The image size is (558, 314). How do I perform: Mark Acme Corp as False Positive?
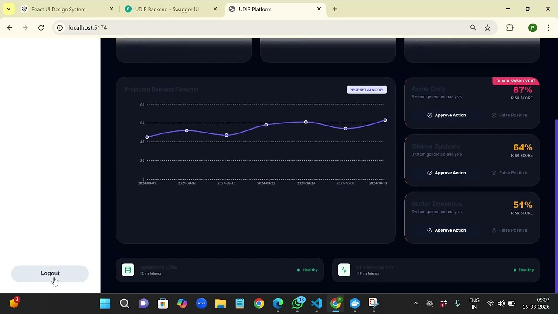point(509,115)
